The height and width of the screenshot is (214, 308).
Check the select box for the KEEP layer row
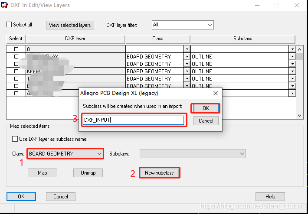point(16,71)
